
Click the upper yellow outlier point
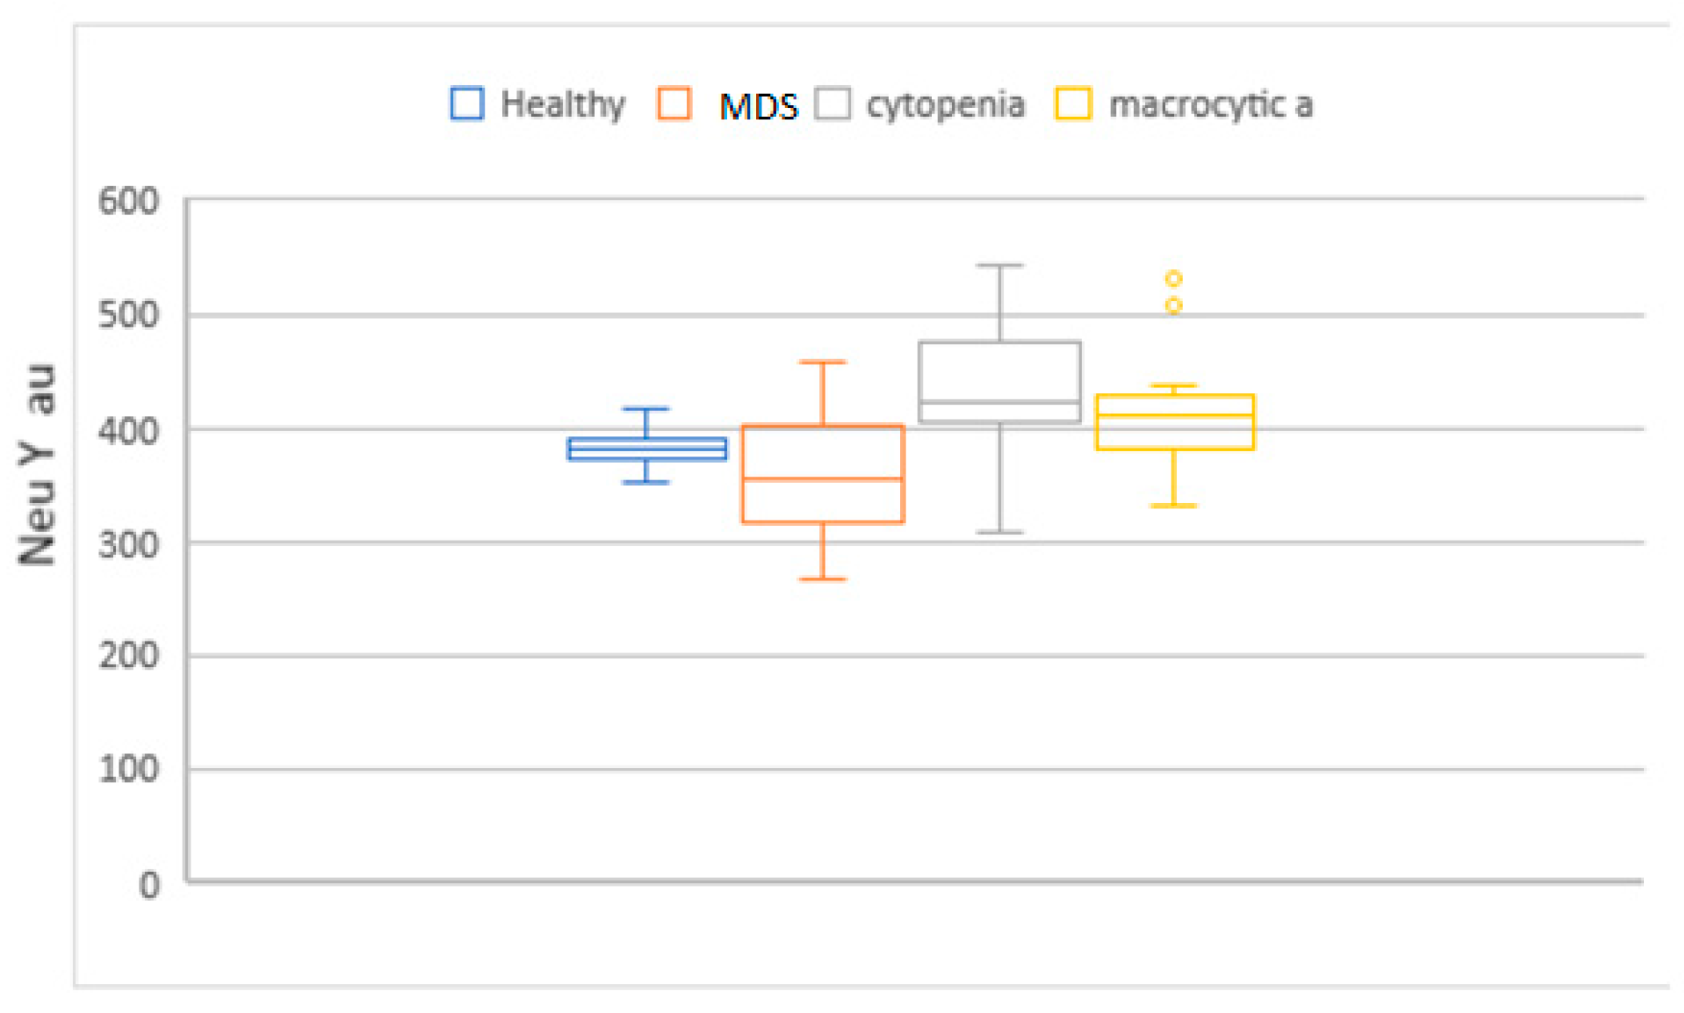click(1173, 279)
